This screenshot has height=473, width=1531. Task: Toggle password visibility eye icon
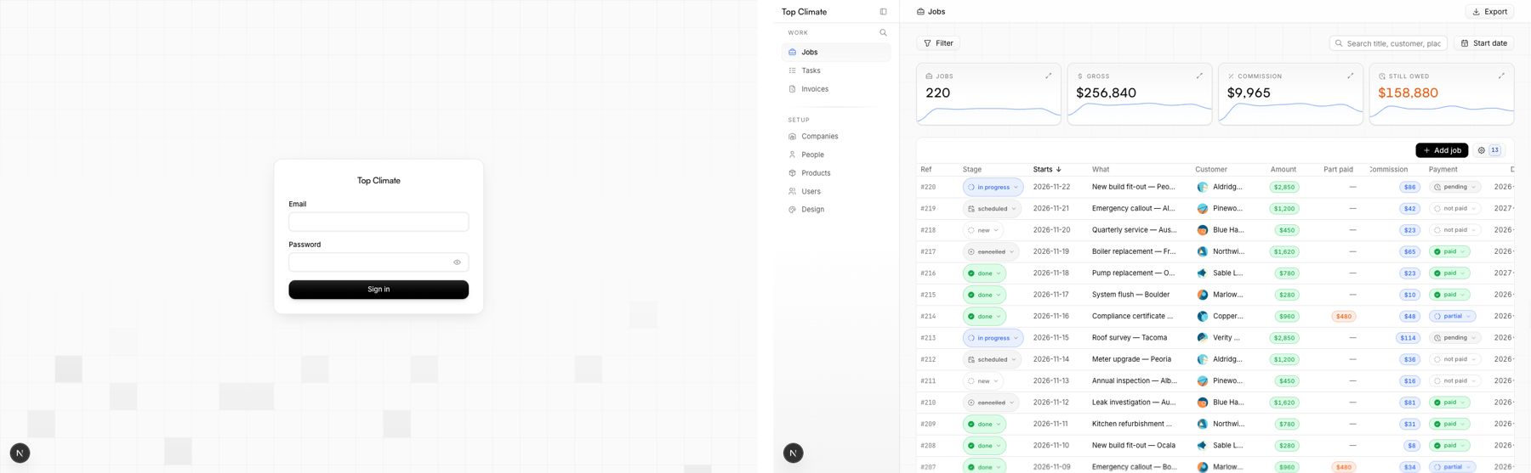pos(457,262)
